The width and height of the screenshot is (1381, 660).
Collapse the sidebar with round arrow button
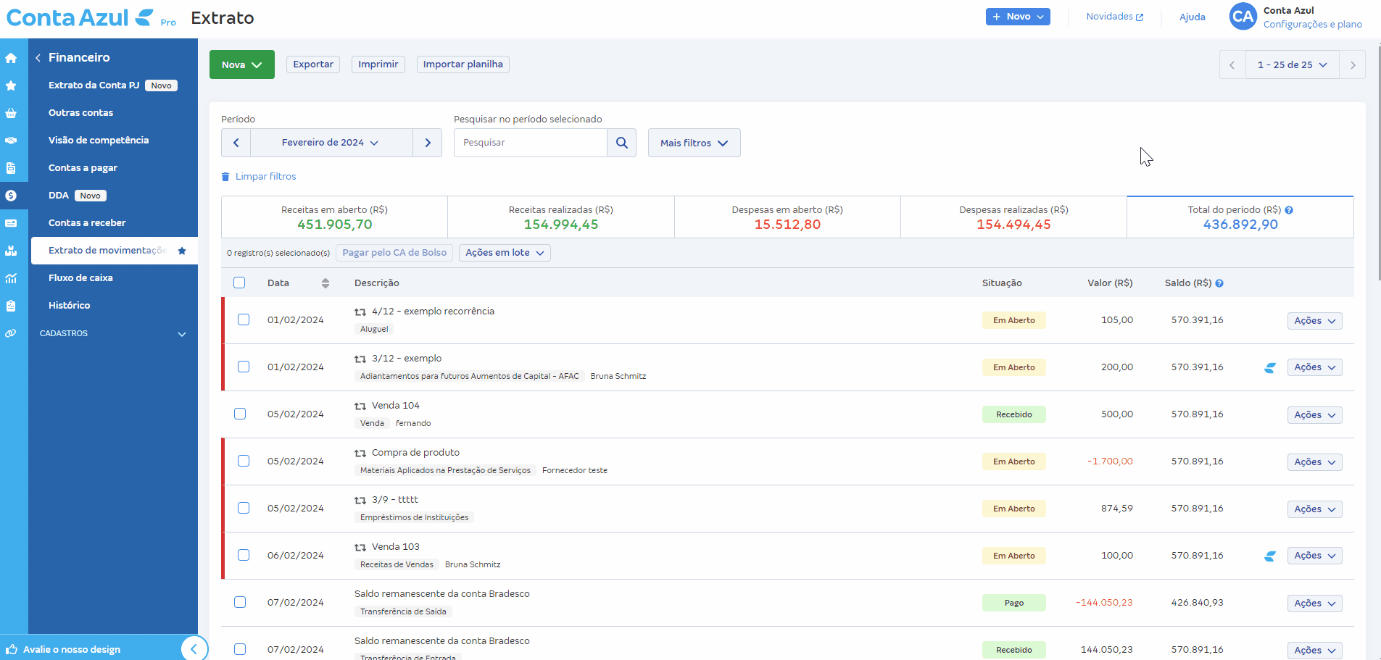[x=194, y=648]
